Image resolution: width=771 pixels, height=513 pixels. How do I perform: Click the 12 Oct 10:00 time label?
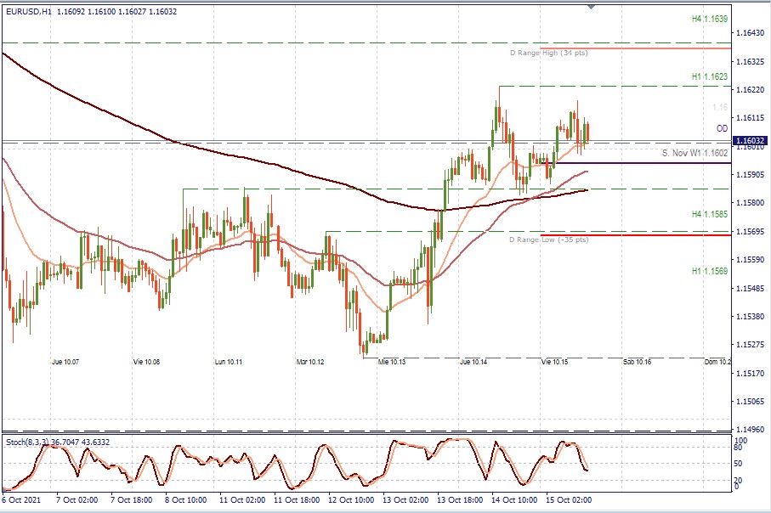coord(351,500)
